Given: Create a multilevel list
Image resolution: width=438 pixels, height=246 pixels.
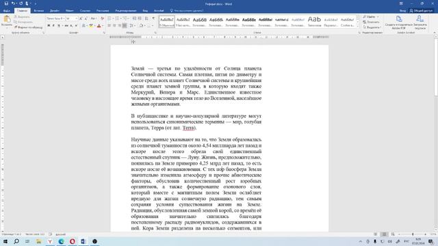Looking at the screenshot, I should pos(125,18).
